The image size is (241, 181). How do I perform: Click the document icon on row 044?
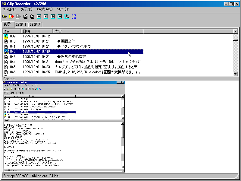click(6, 62)
